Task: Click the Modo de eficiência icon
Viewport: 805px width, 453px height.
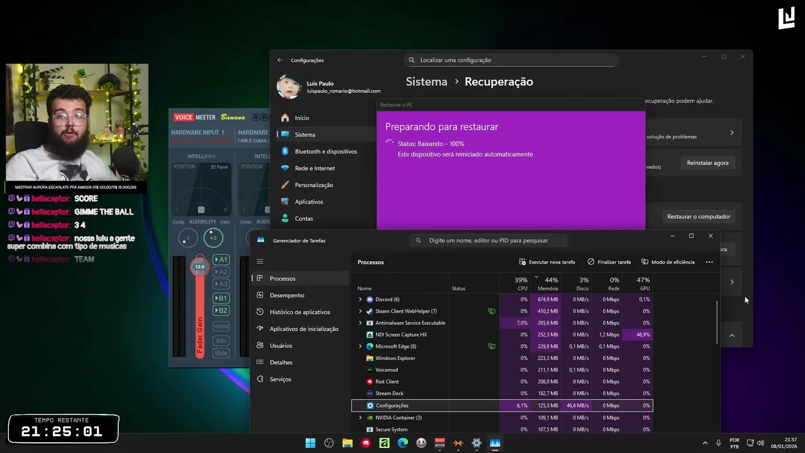Action: 645,262
